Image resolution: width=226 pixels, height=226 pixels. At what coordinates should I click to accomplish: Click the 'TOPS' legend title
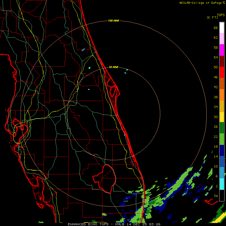[x=221, y=15]
